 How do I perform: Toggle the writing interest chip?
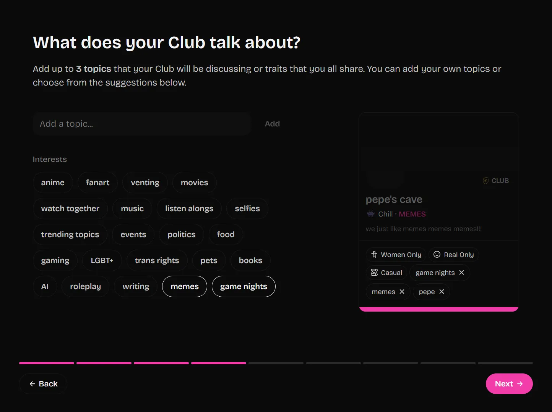pos(136,286)
